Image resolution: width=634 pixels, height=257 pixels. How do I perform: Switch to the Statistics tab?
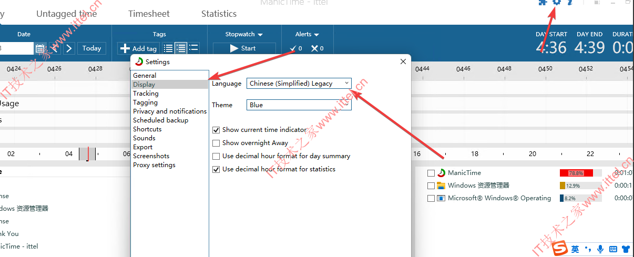[x=219, y=14]
